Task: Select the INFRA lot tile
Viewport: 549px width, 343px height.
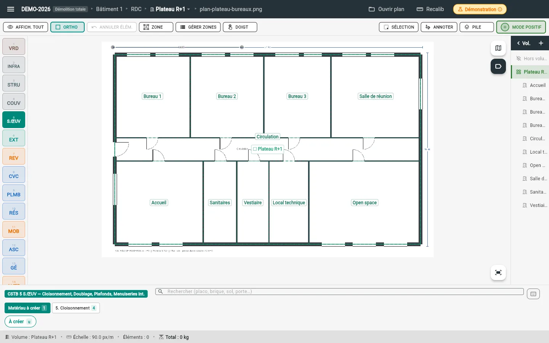Action: (14, 65)
